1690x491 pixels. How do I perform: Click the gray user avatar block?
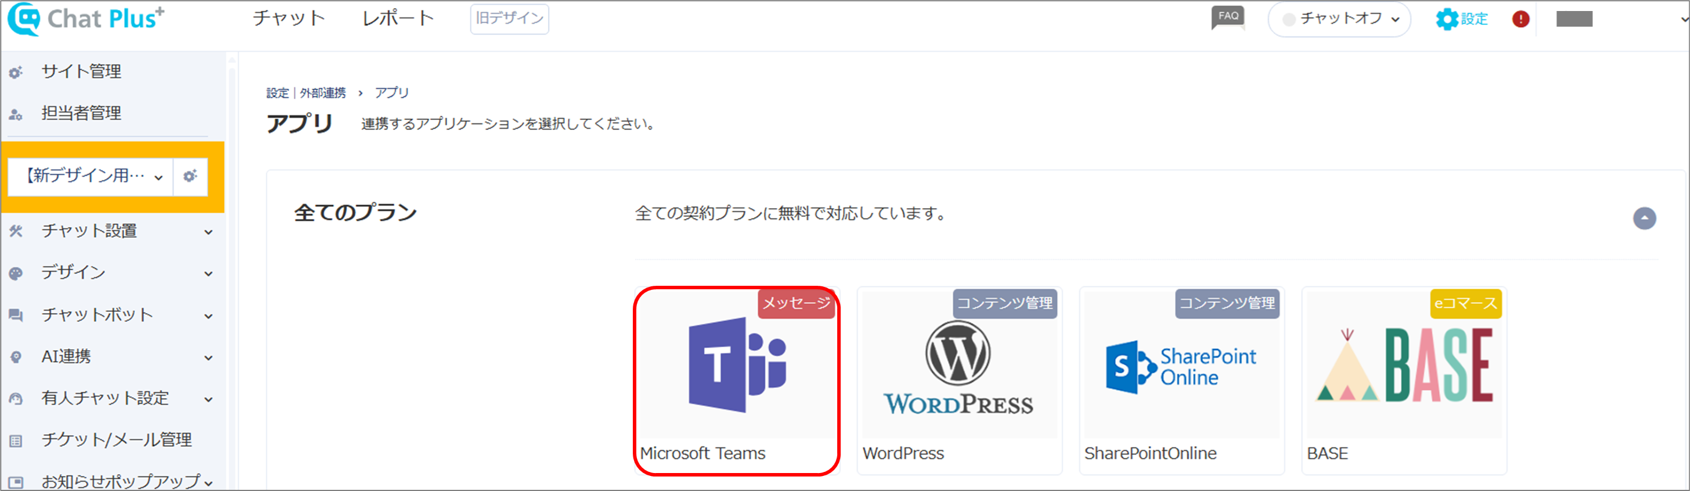(1574, 19)
